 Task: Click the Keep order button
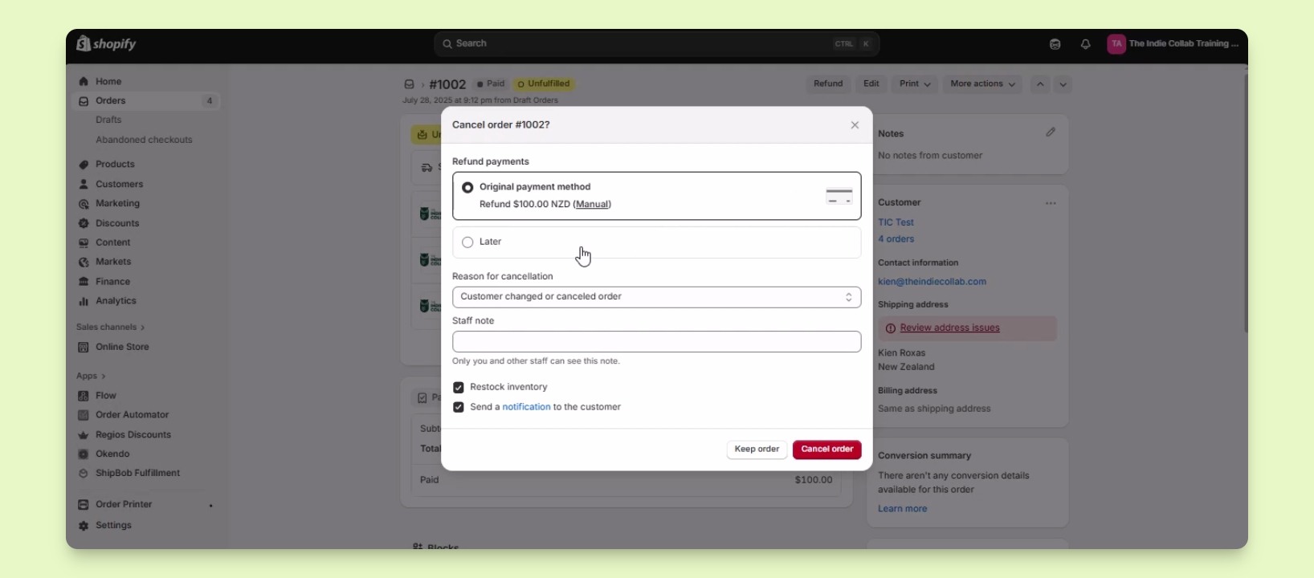tap(757, 450)
